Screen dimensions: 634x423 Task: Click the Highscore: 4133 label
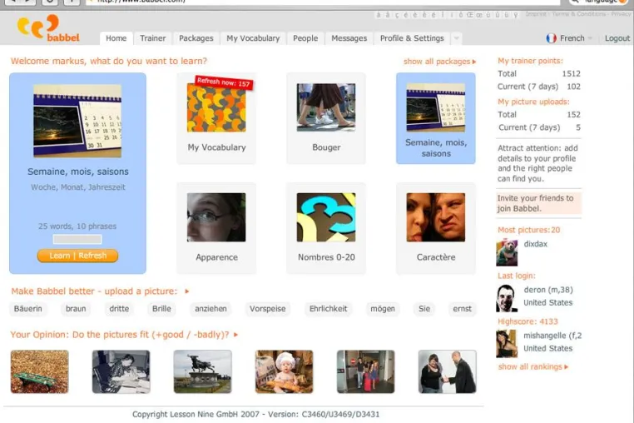528,321
